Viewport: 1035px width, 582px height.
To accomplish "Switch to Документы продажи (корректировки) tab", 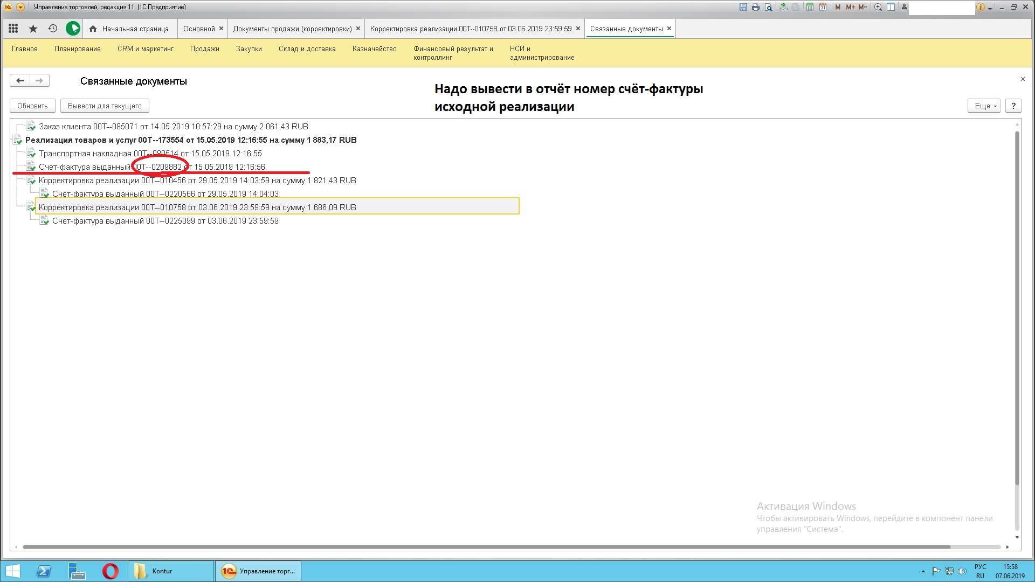I will coord(292,29).
